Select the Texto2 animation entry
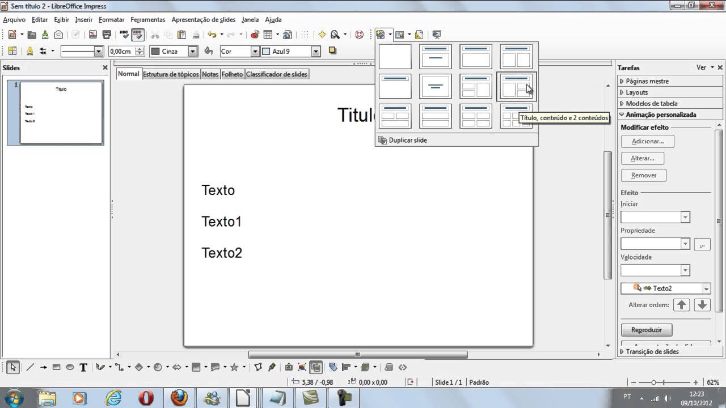 point(666,288)
